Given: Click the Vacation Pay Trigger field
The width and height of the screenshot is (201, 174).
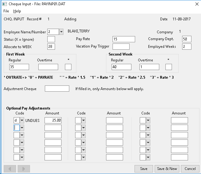Looking at the screenshot, I should (x=121, y=47).
